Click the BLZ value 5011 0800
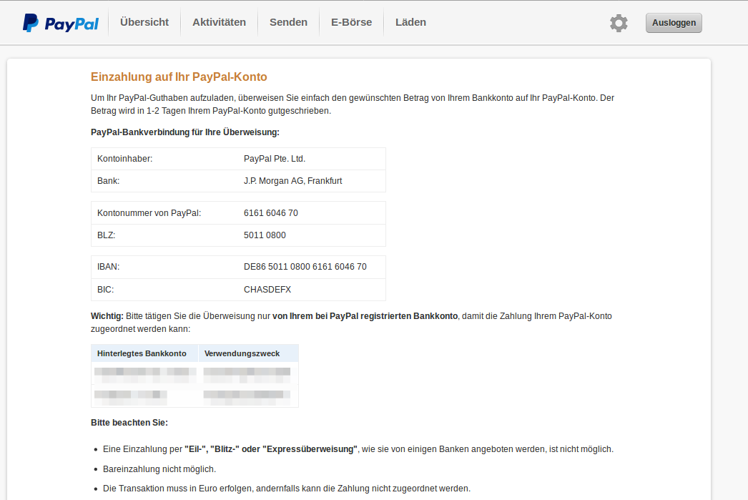 coord(265,235)
